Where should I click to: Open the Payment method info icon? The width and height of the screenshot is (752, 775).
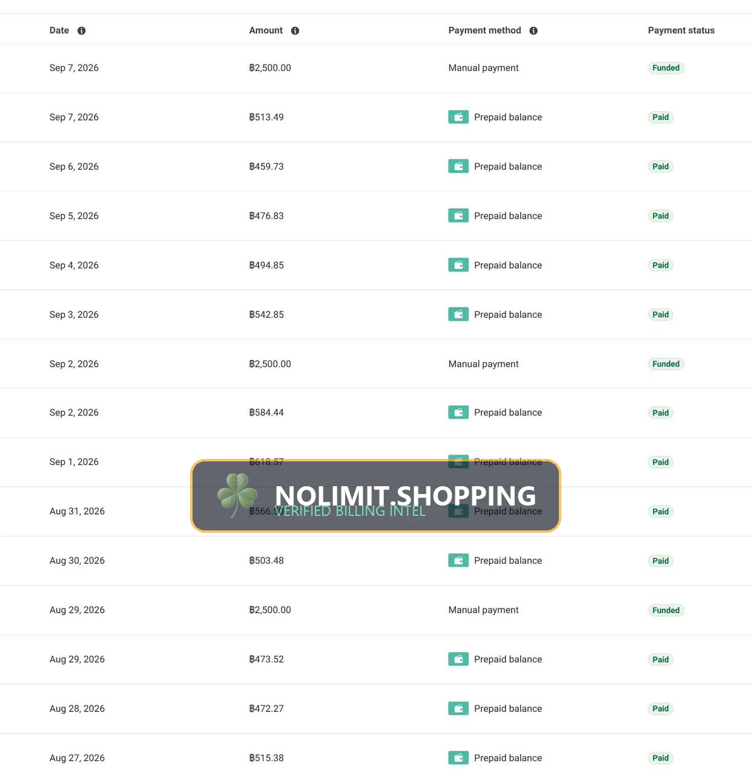(x=533, y=31)
